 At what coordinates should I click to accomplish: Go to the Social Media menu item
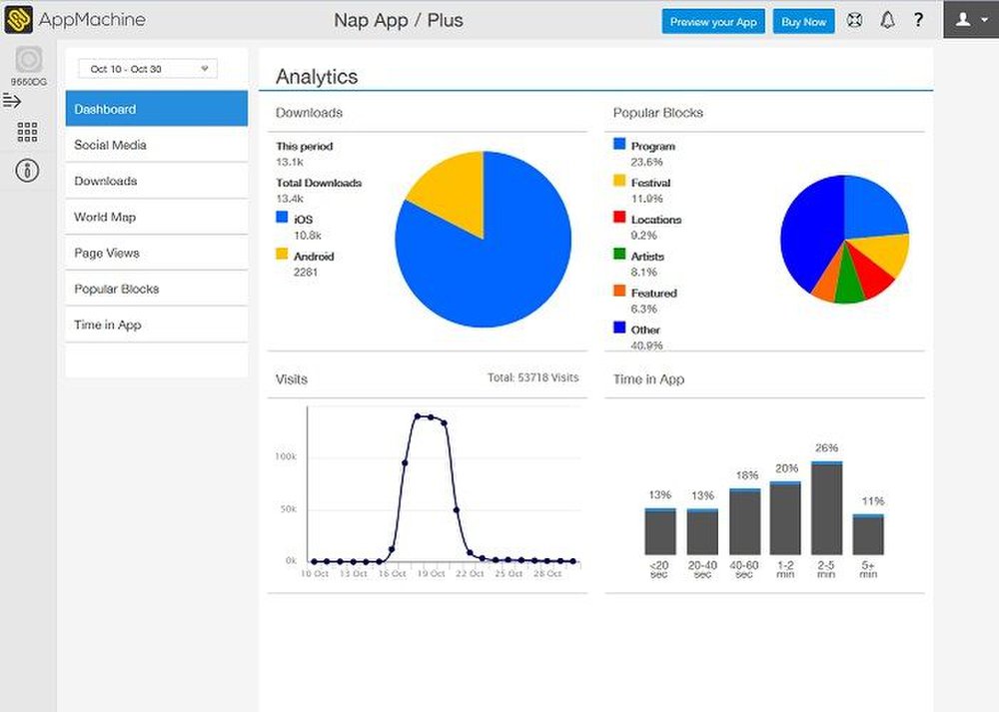coord(157,145)
